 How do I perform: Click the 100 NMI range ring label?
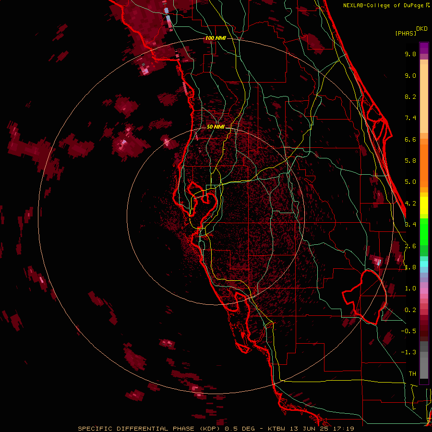point(216,38)
